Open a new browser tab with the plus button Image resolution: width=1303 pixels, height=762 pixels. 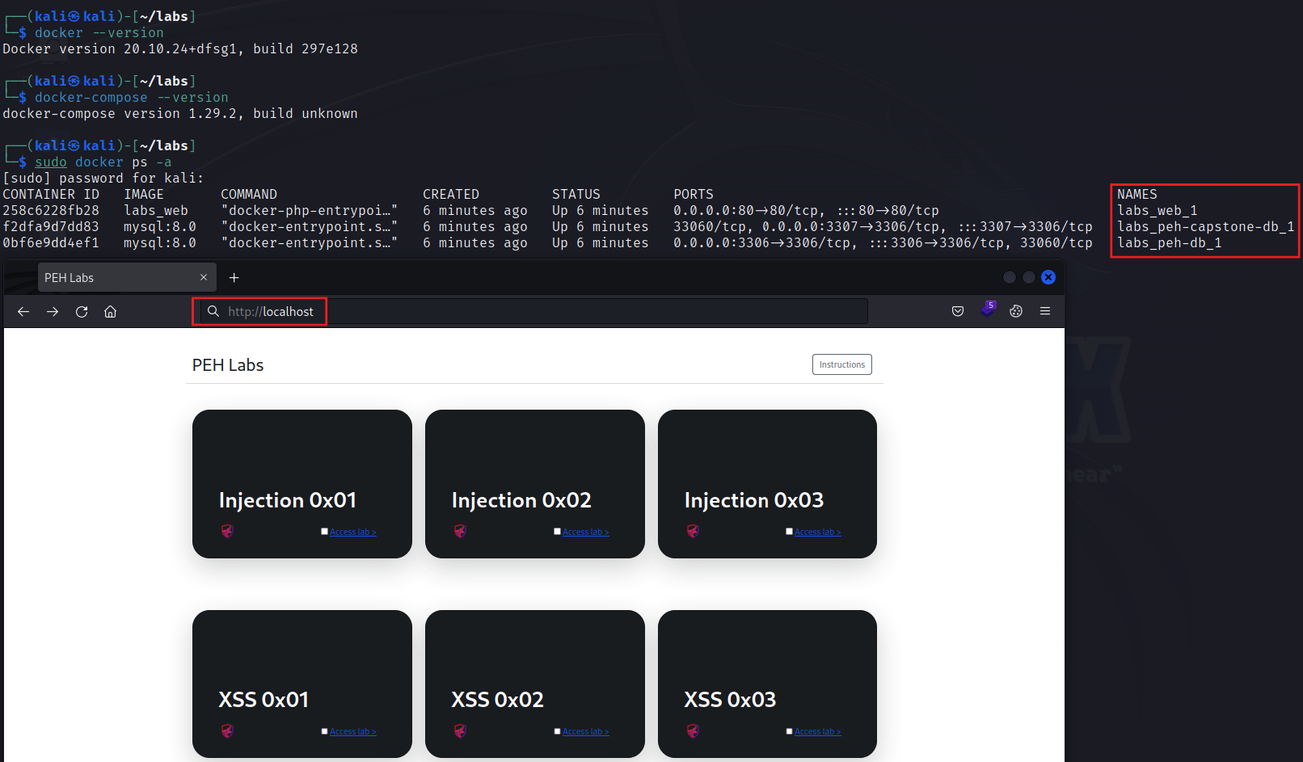point(234,277)
